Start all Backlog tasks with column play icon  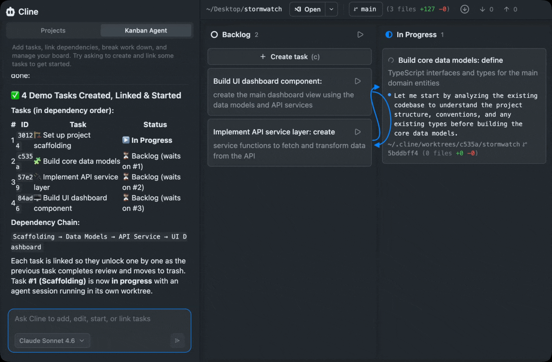(x=360, y=35)
